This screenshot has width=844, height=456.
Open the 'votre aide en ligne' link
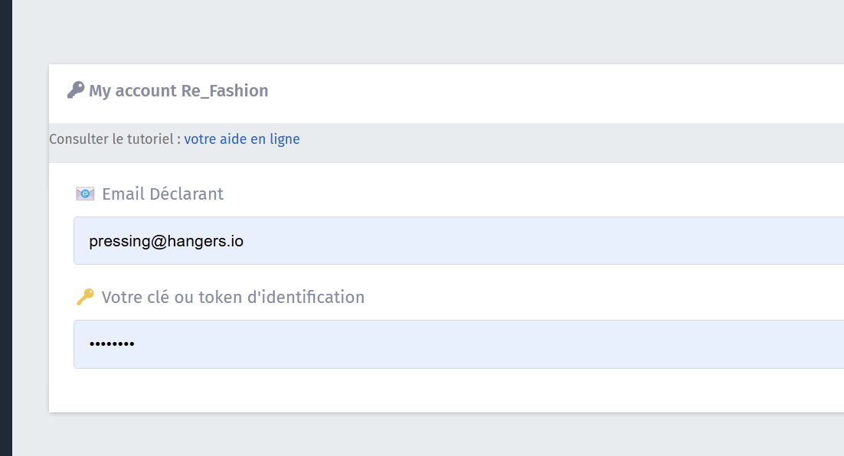tap(242, 139)
